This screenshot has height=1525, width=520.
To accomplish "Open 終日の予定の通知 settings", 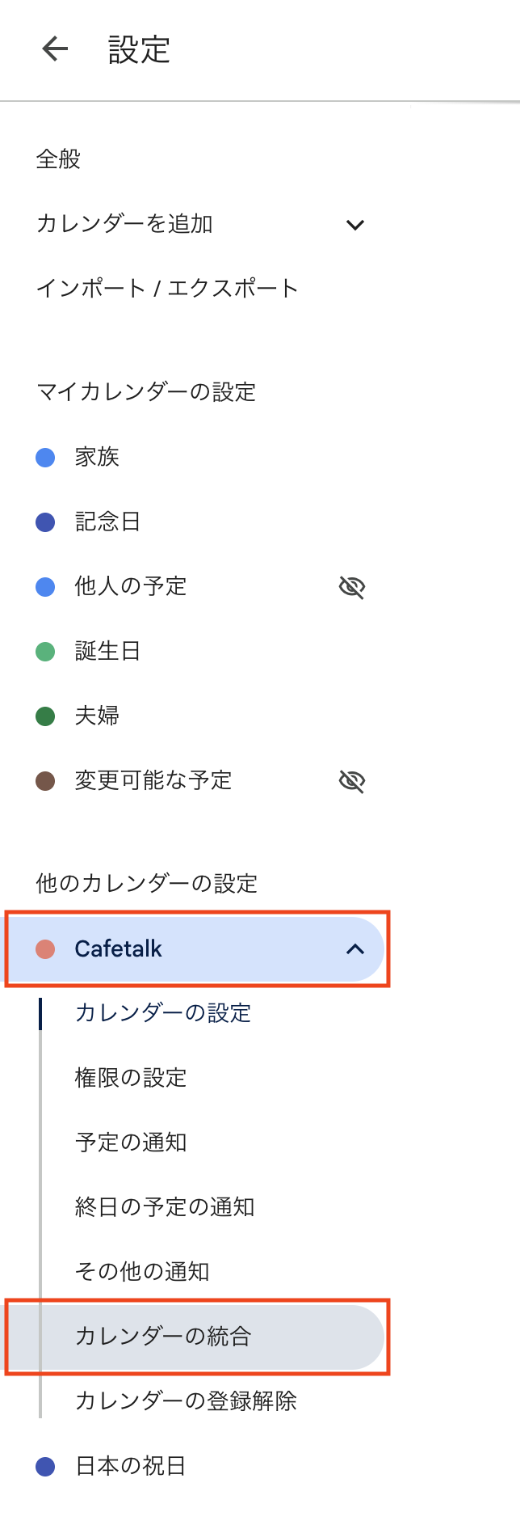I will point(164,1207).
